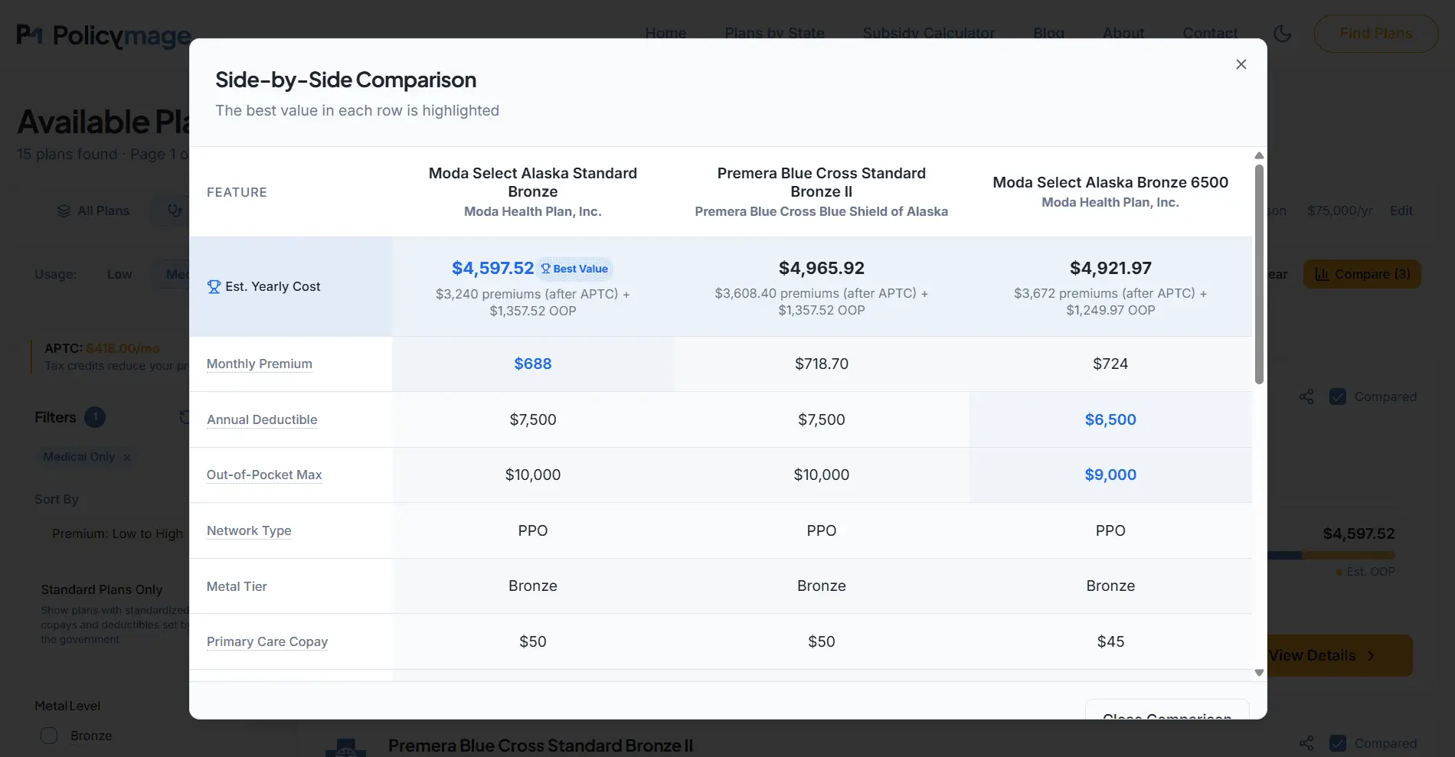Click the $718.70 monthly premium value
Image resolution: width=1455 pixels, height=757 pixels.
point(822,364)
